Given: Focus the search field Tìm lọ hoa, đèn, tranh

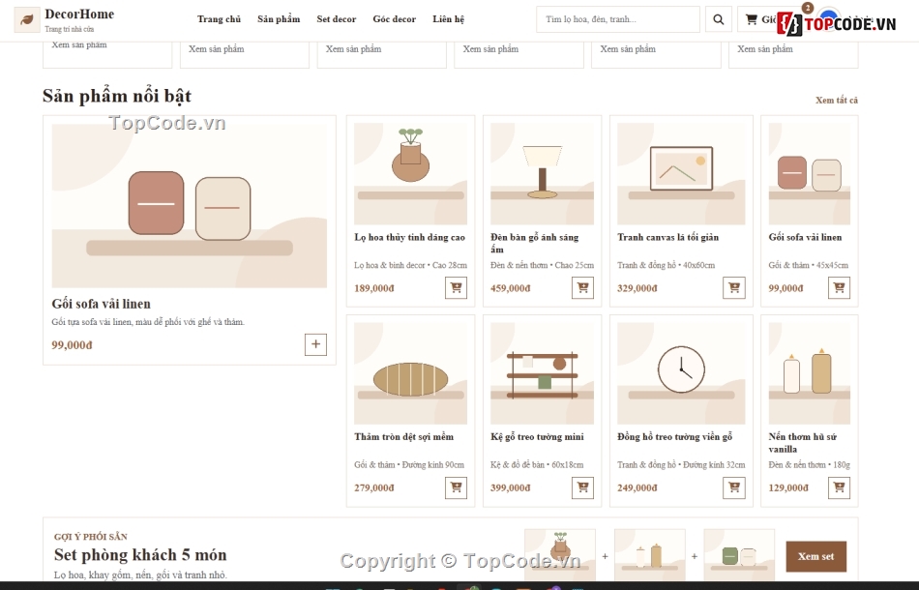Looking at the screenshot, I should click(618, 19).
